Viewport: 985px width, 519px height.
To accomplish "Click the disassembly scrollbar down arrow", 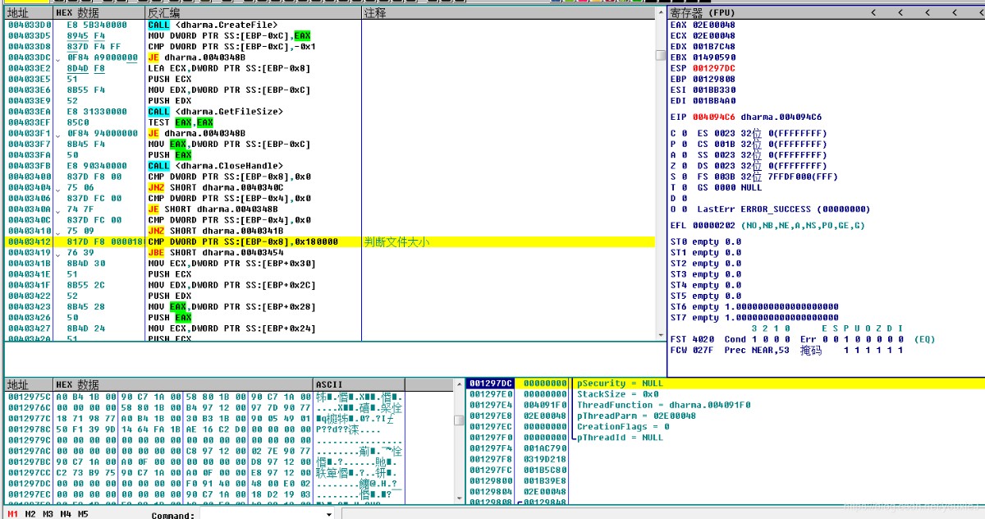I will pyautogui.click(x=661, y=335).
